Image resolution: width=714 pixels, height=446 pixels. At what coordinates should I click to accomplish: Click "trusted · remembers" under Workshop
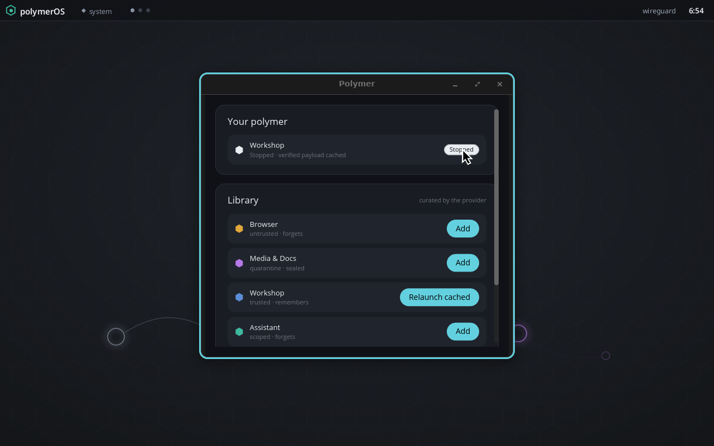point(279,302)
